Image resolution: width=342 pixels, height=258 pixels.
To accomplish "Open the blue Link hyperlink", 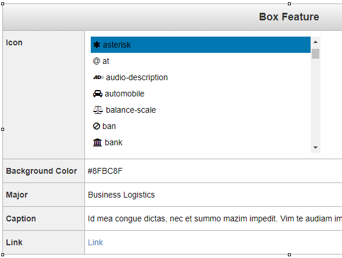I will tap(95, 242).
